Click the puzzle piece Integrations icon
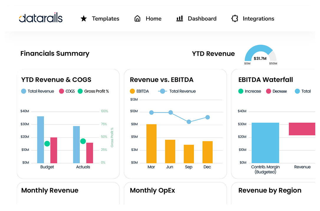The width and height of the screenshot is (320, 211). (x=235, y=19)
